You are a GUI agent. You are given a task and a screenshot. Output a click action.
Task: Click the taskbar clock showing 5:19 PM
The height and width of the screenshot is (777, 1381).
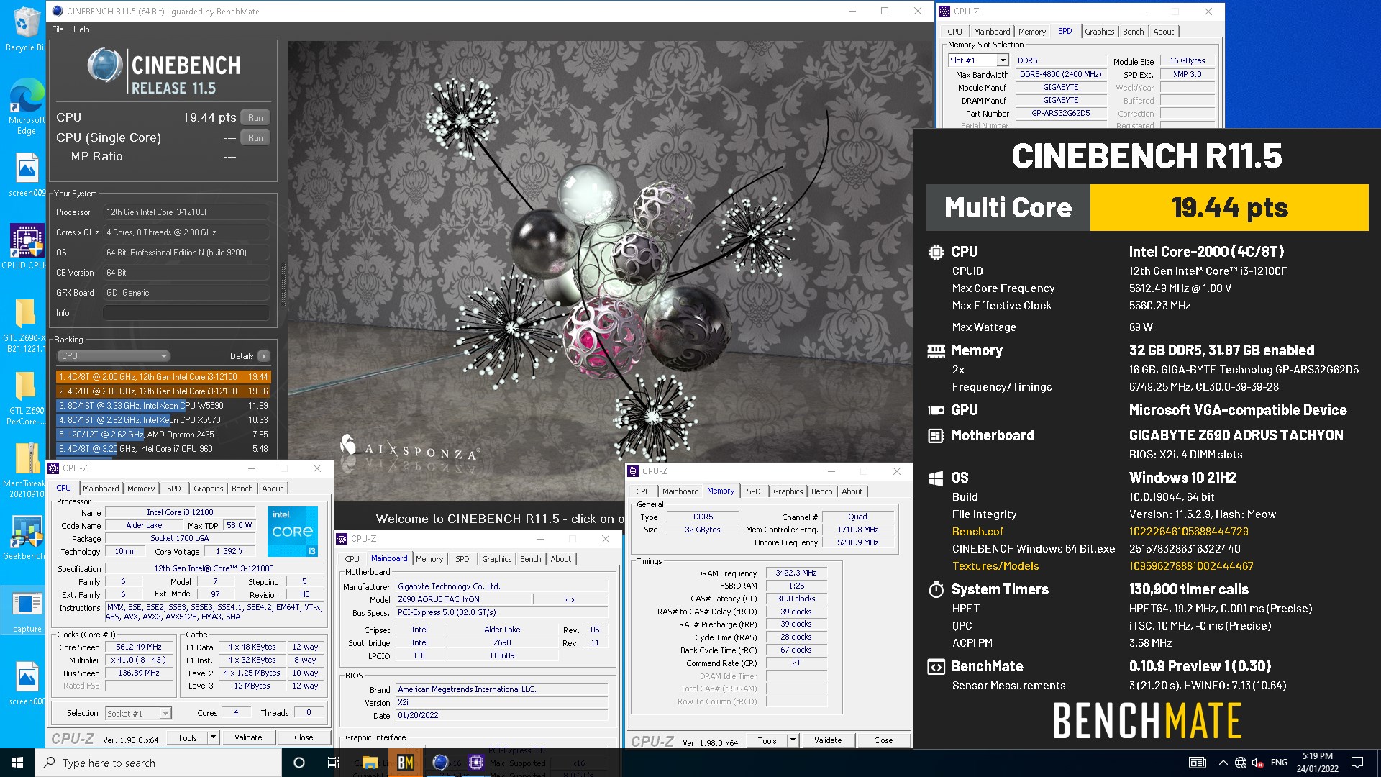(x=1317, y=763)
